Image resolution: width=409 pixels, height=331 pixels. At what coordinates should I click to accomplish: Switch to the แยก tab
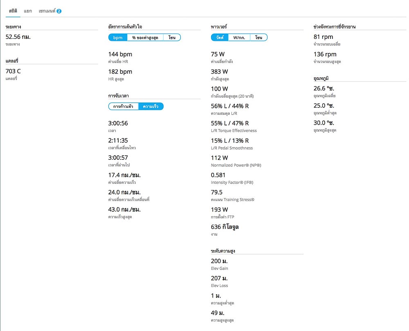click(x=28, y=11)
